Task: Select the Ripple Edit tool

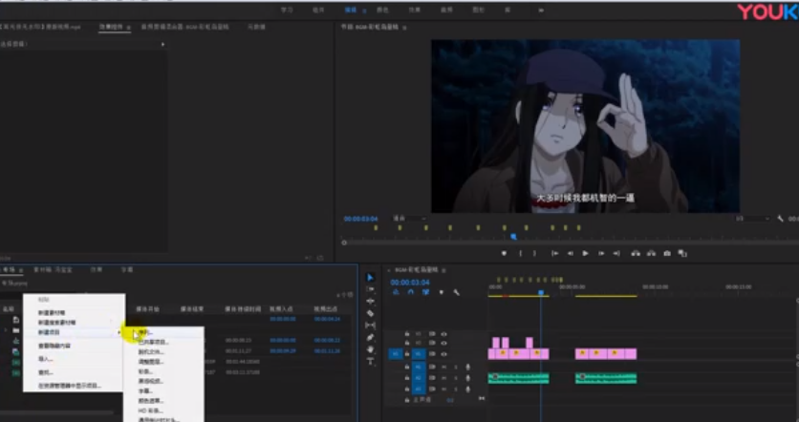Action: click(371, 301)
